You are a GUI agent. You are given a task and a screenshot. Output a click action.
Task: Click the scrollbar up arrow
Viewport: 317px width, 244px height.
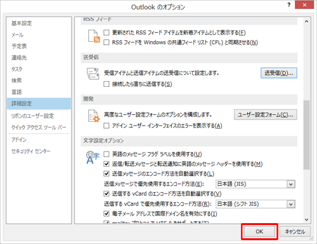(306, 22)
